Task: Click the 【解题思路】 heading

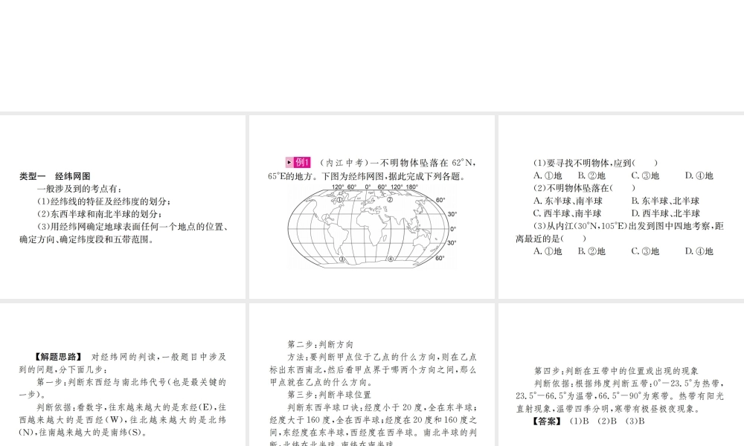Action: coord(58,357)
